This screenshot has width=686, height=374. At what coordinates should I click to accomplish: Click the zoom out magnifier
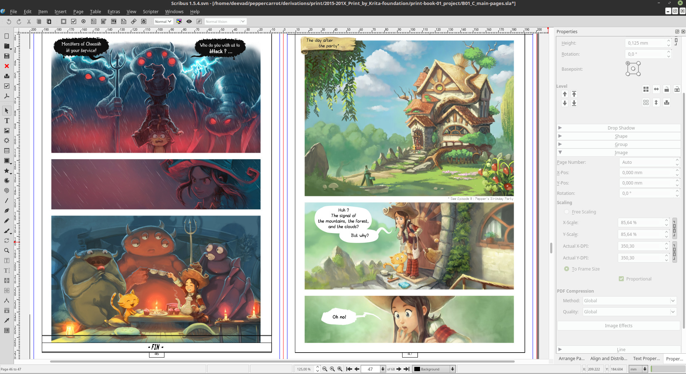(325, 369)
